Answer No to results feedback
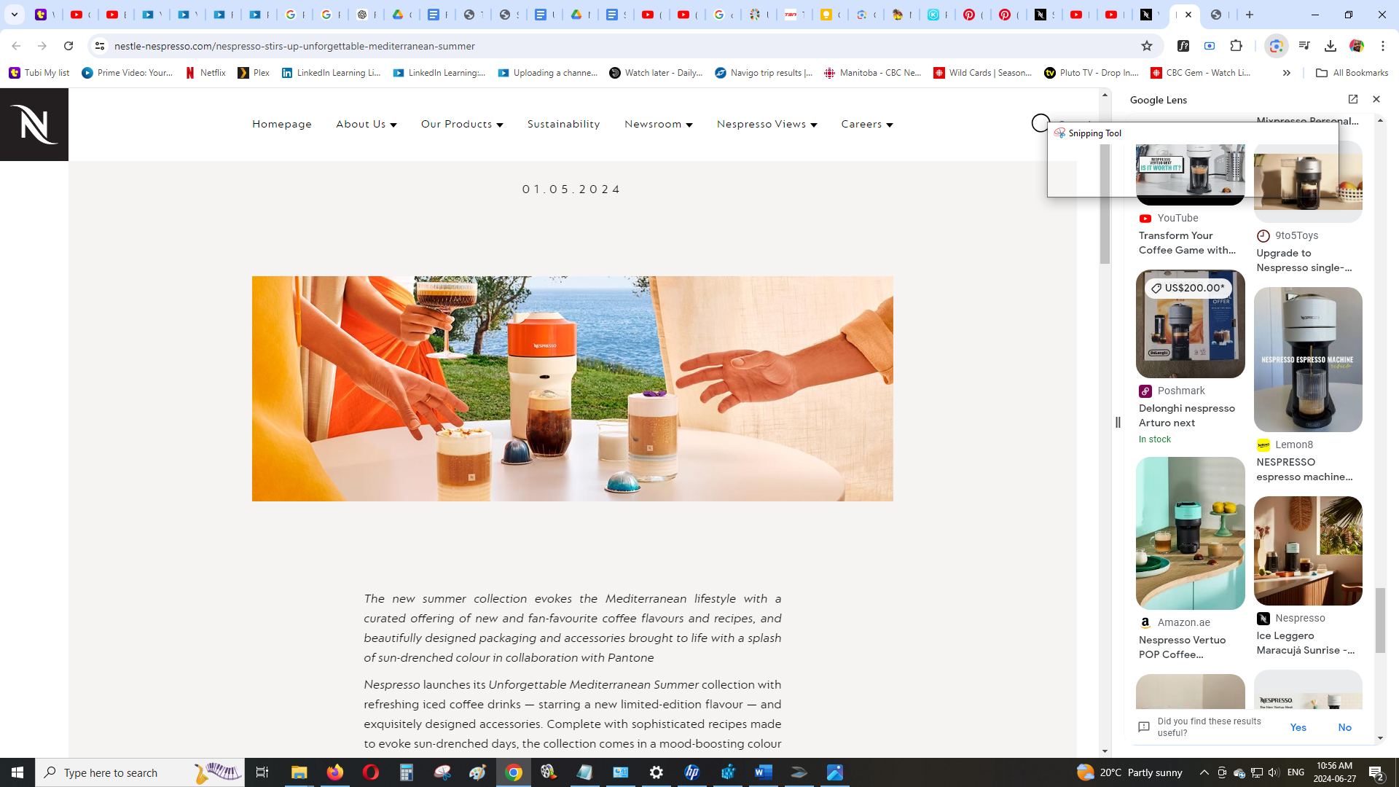The height and width of the screenshot is (787, 1399). click(x=1344, y=727)
